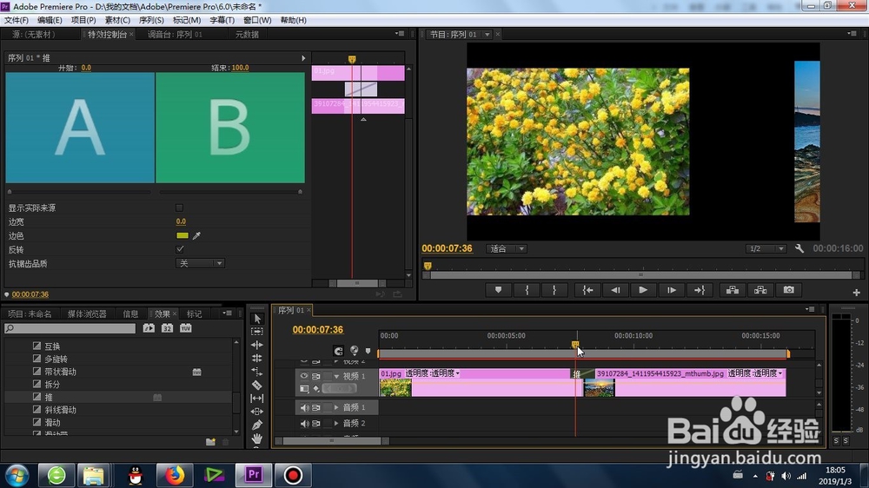Open the zoom level Fit dropdown
Screen dimensions: 869x488
506,248
